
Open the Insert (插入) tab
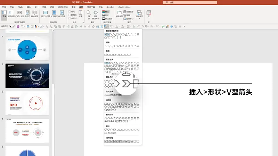(29, 7)
